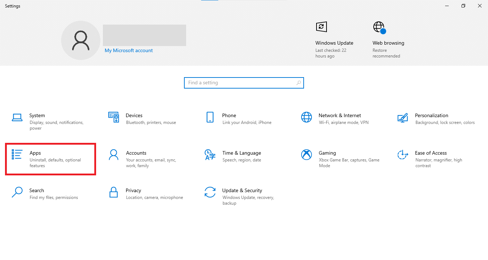Click the Personalization paintbrush icon
The height and width of the screenshot is (260, 488).
(x=403, y=117)
